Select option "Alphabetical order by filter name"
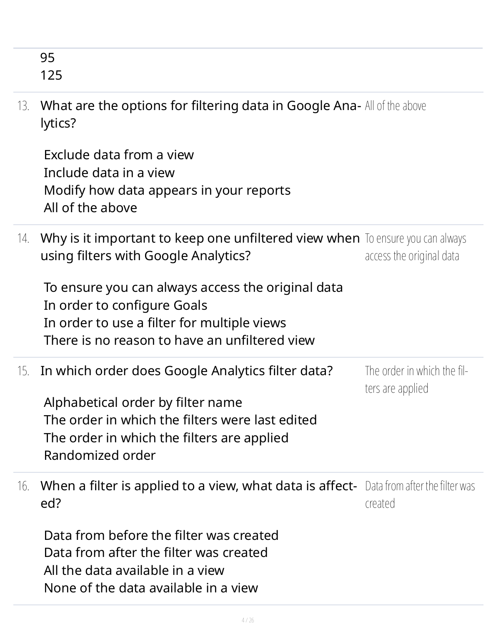Screen dimensions: 496x642 [x=143, y=402]
